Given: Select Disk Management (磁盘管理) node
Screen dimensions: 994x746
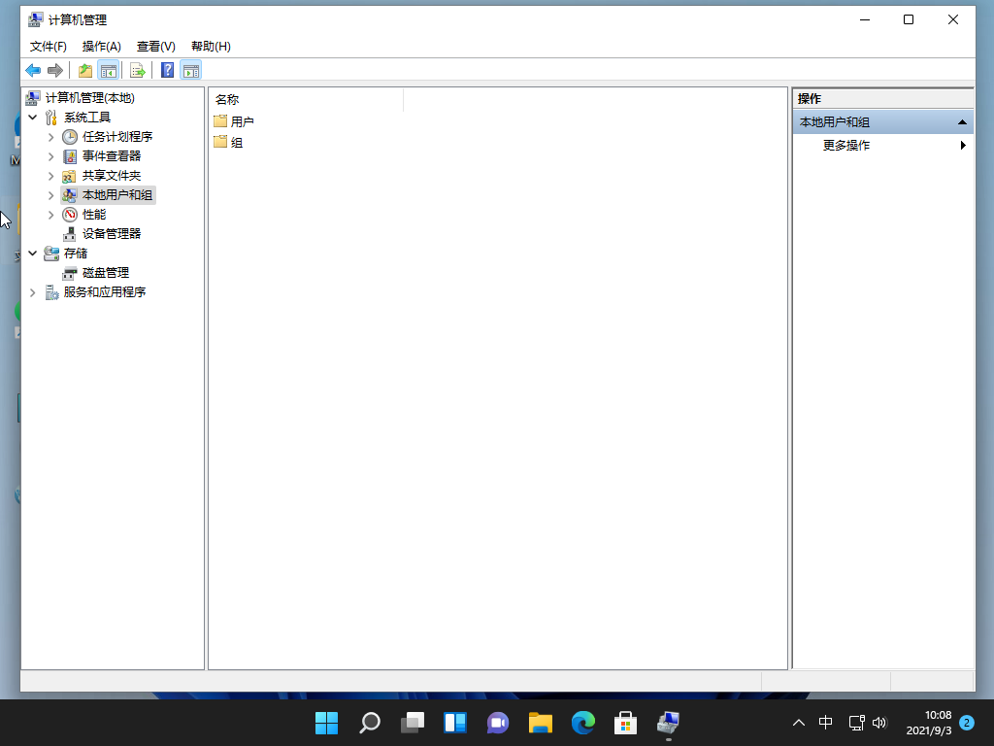Looking at the screenshot, I should point(105,273).
